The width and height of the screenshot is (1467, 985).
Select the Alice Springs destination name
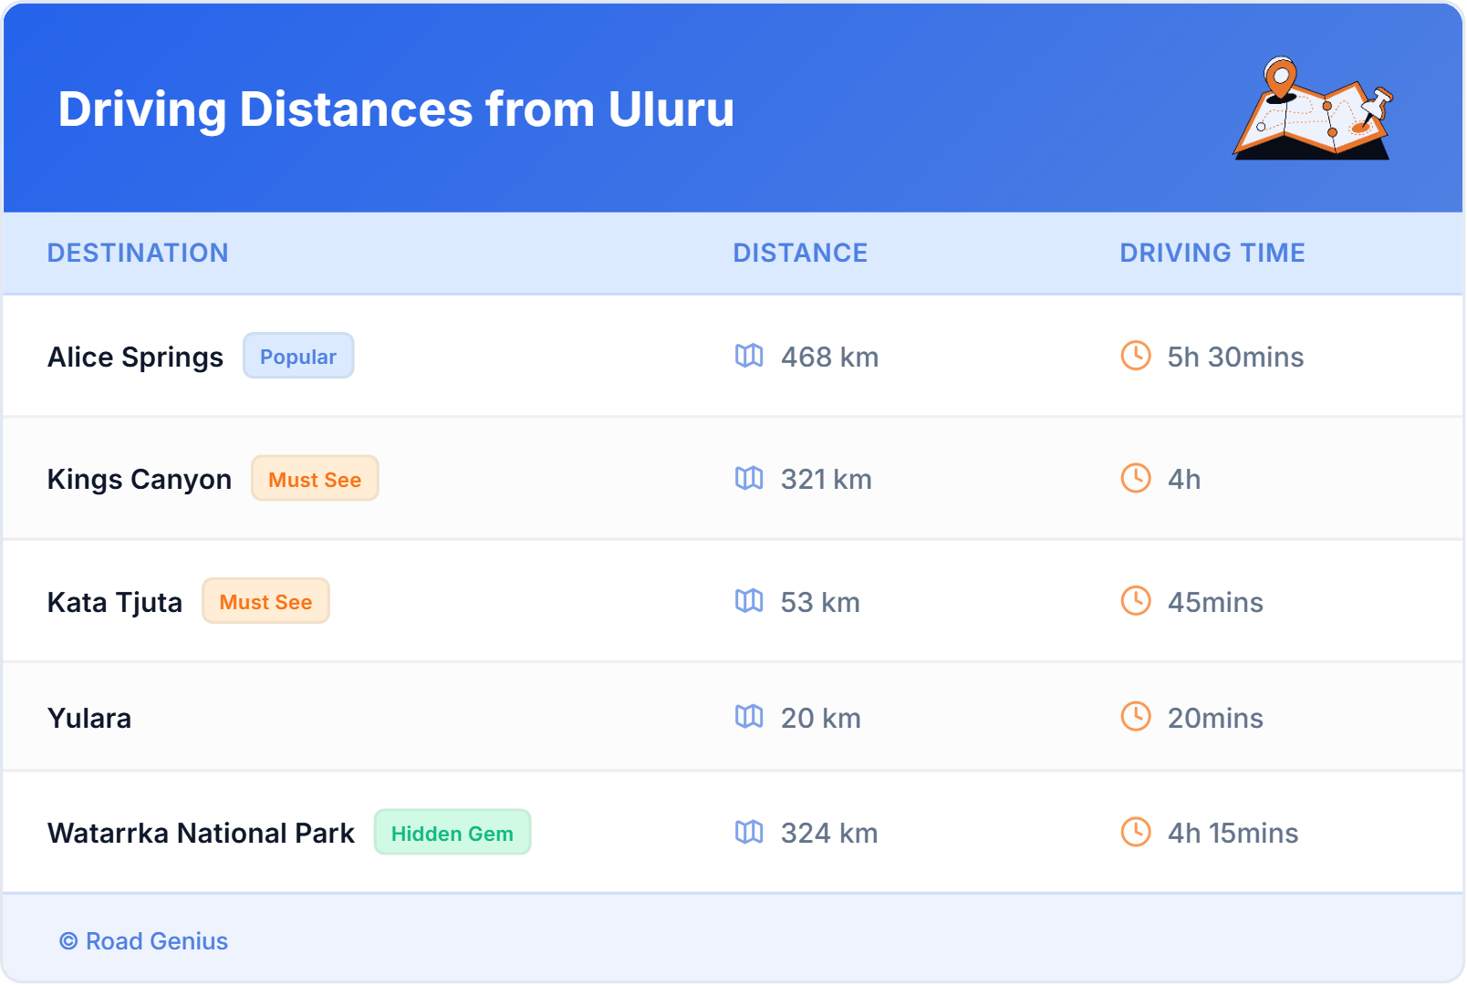(135, 357)
